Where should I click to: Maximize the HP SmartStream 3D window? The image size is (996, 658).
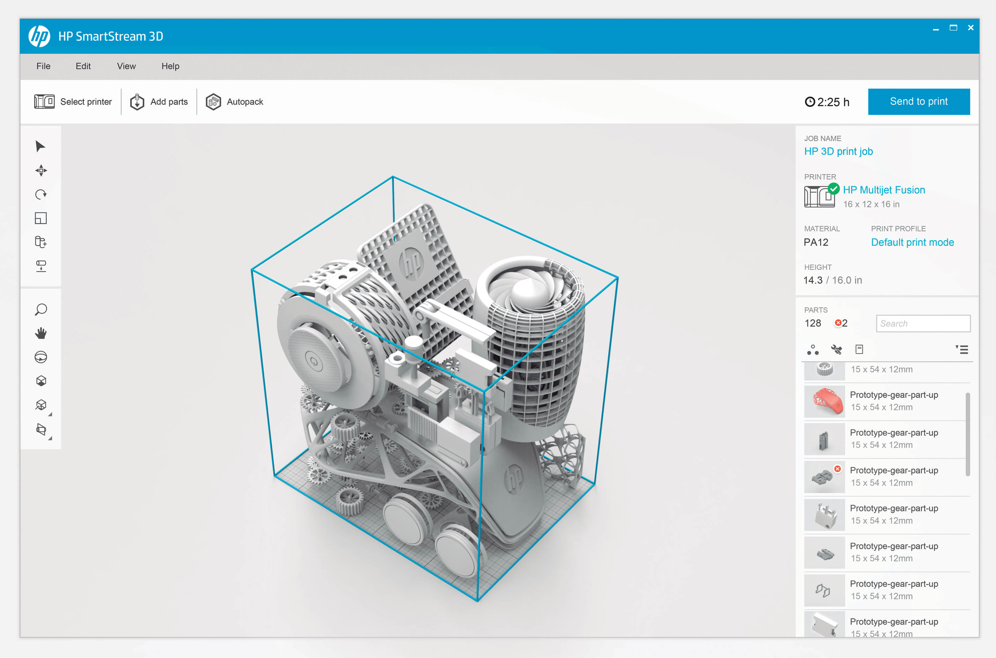click(953, 28)
